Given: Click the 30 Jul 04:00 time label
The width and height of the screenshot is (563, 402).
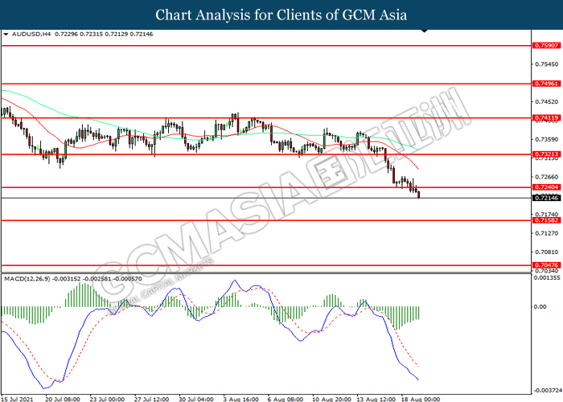Looking at the screenshot, I should (196, 399).
